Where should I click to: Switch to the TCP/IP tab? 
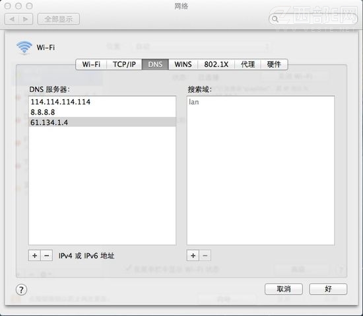coord(124,64)
